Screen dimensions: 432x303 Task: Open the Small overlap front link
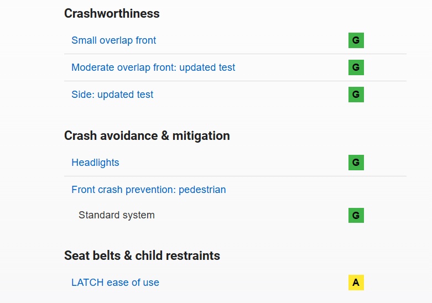(113, 40)
